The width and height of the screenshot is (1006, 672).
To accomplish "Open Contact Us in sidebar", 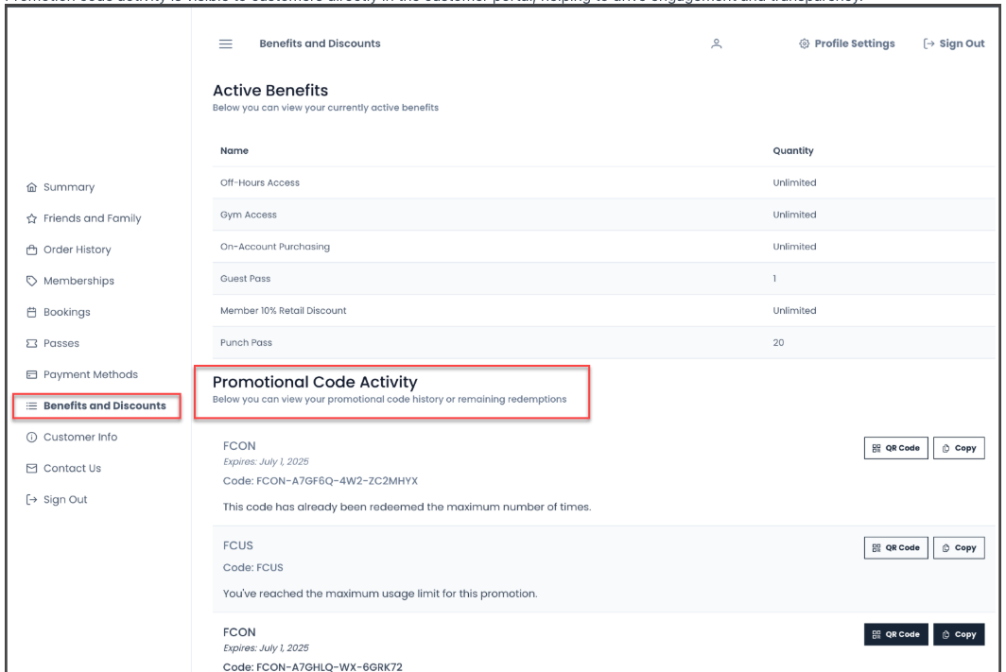I will 62,468.
